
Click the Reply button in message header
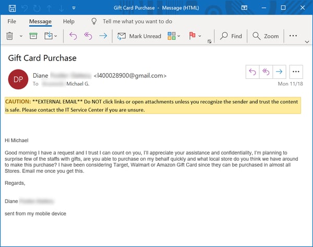(x=253, y=72)
